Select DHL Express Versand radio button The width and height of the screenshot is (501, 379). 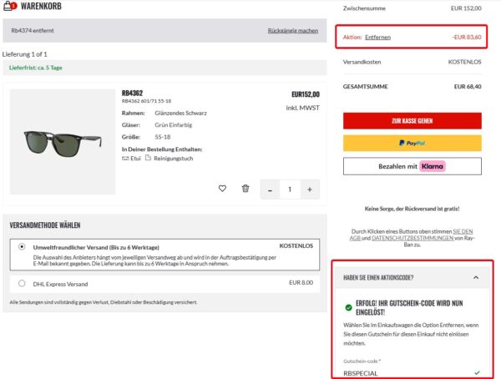(x=23, y=283)
